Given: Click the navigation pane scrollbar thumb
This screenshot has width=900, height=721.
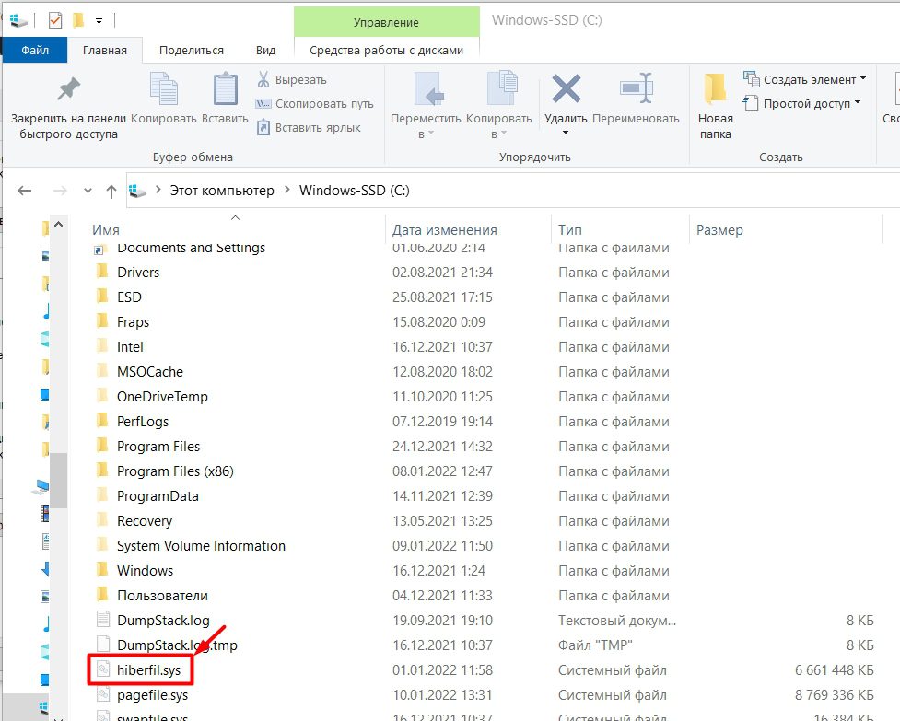Looking at the screenshot, I should point(59,481).
